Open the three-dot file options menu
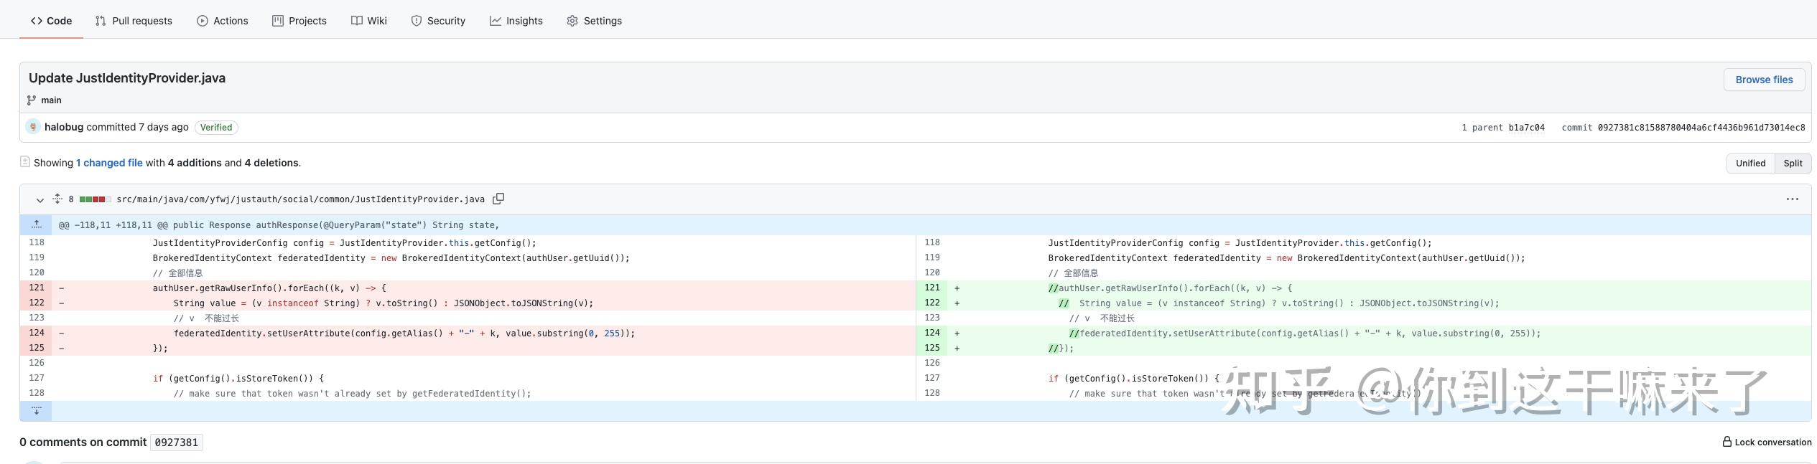This screenshot has width=1817, height=464. coord(1792,199)
